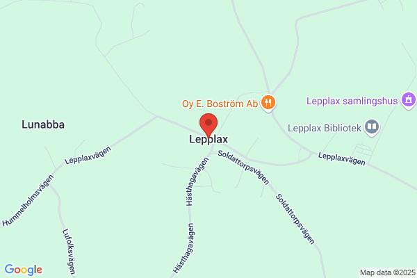
Task: Select the Lepplax village name label
Action: [208, 139]
